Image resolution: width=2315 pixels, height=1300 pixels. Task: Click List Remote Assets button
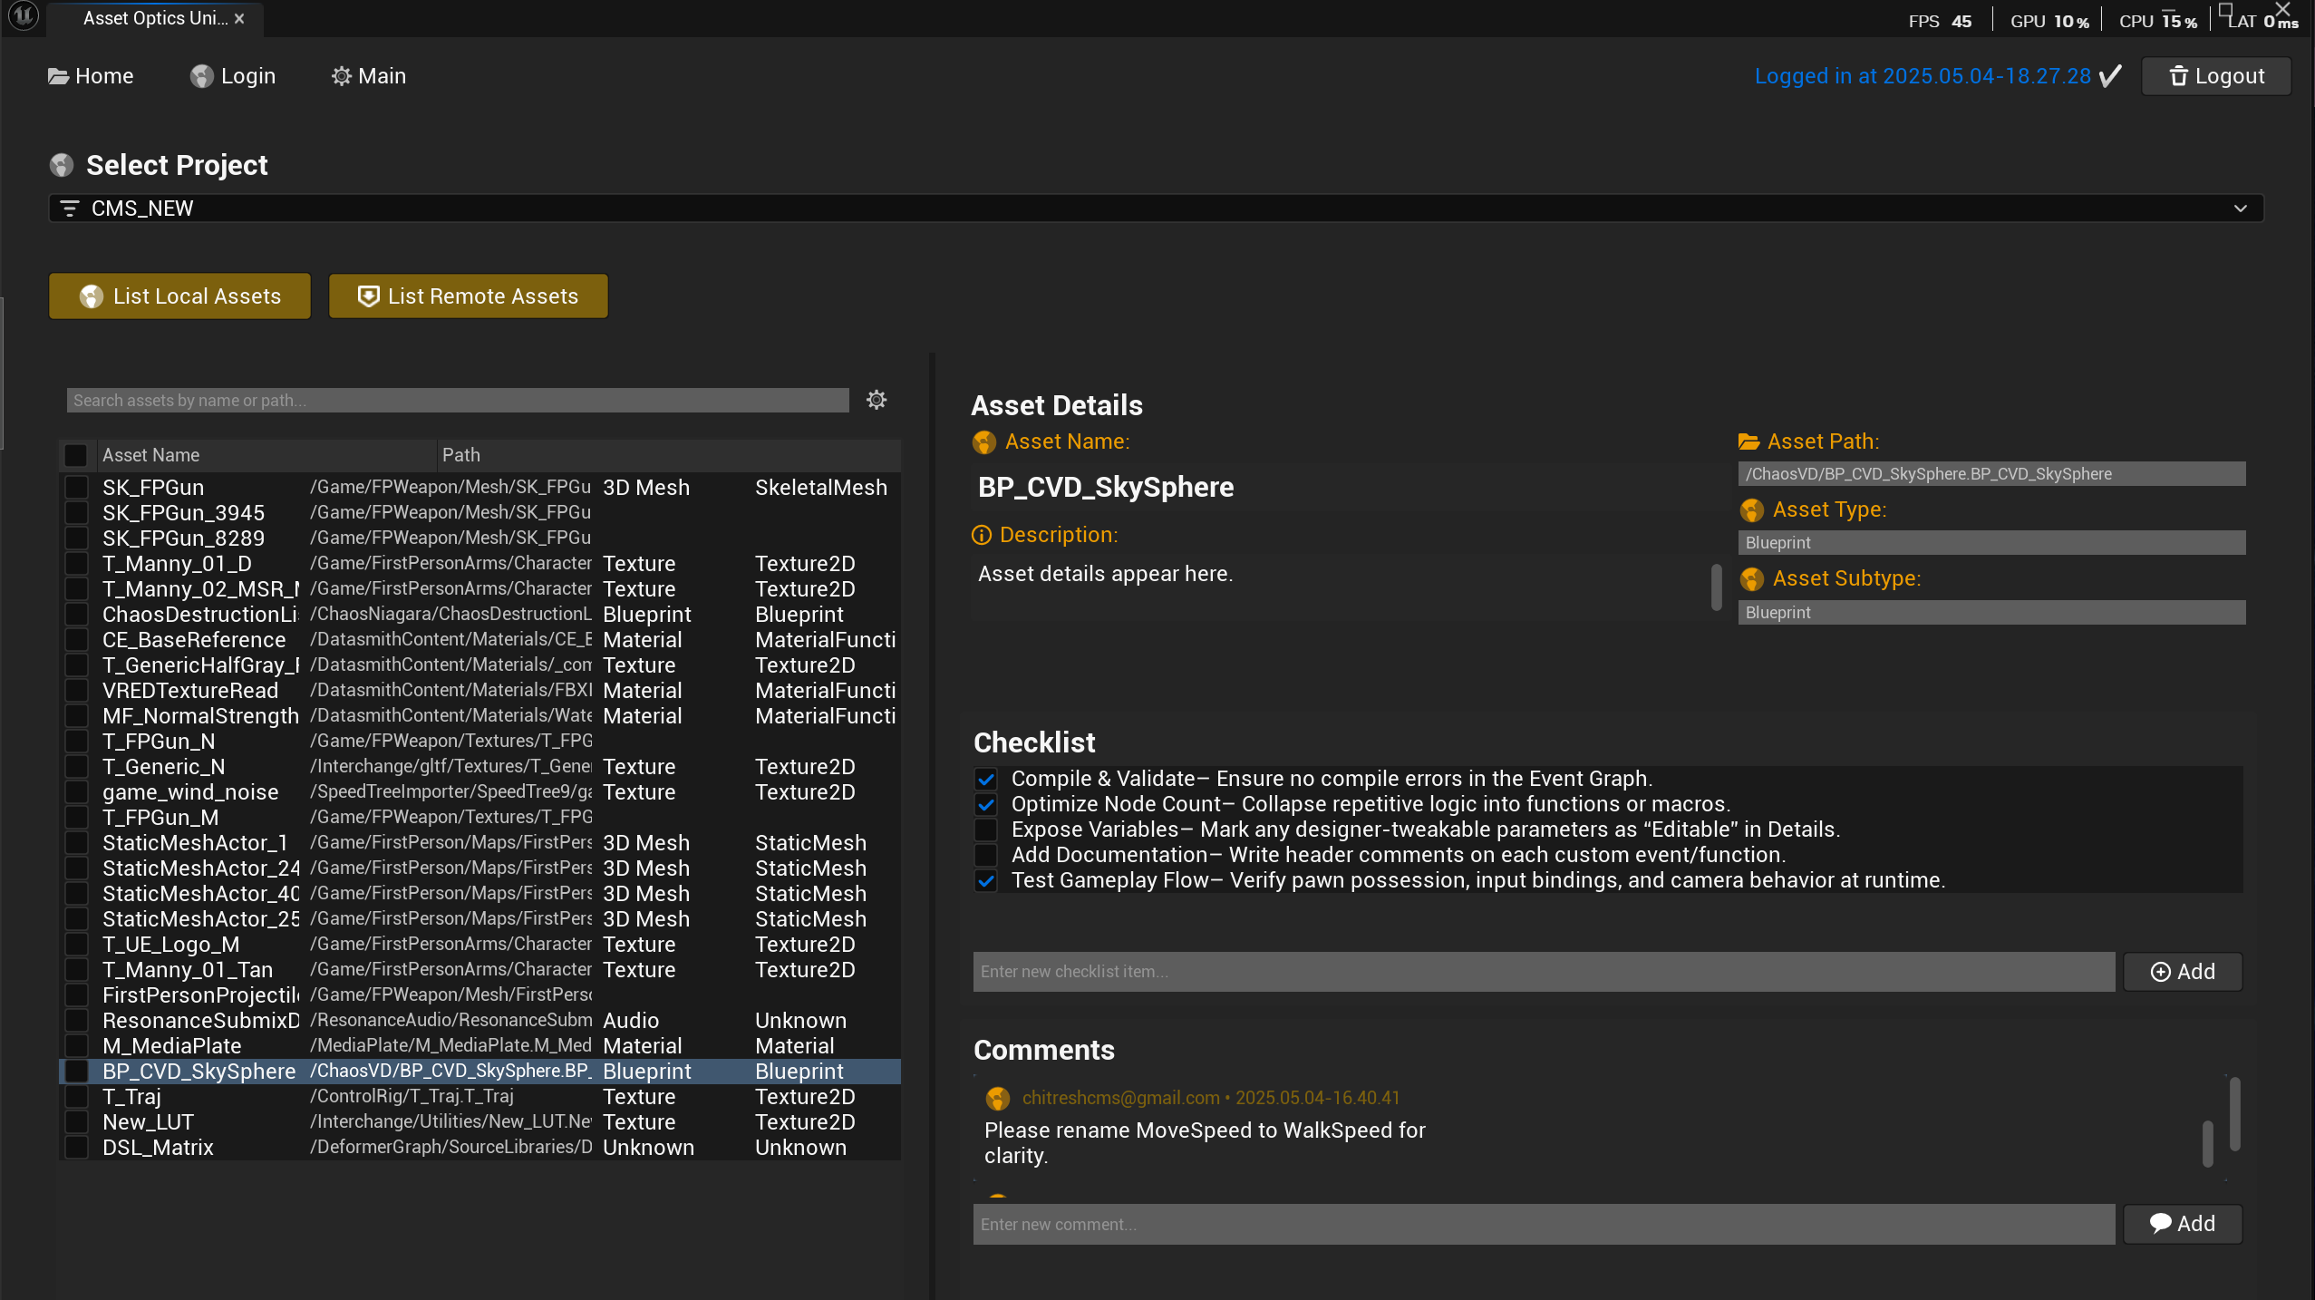(x=468, y=296)
